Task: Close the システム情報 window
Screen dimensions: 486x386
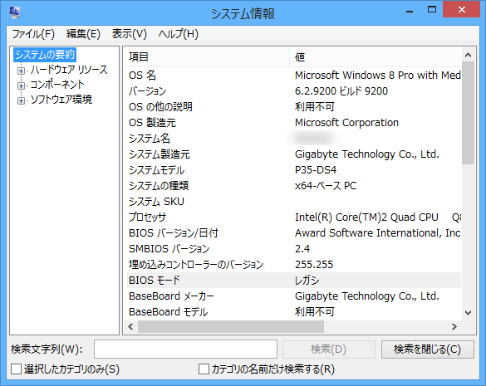Action: tap(462, 10)
